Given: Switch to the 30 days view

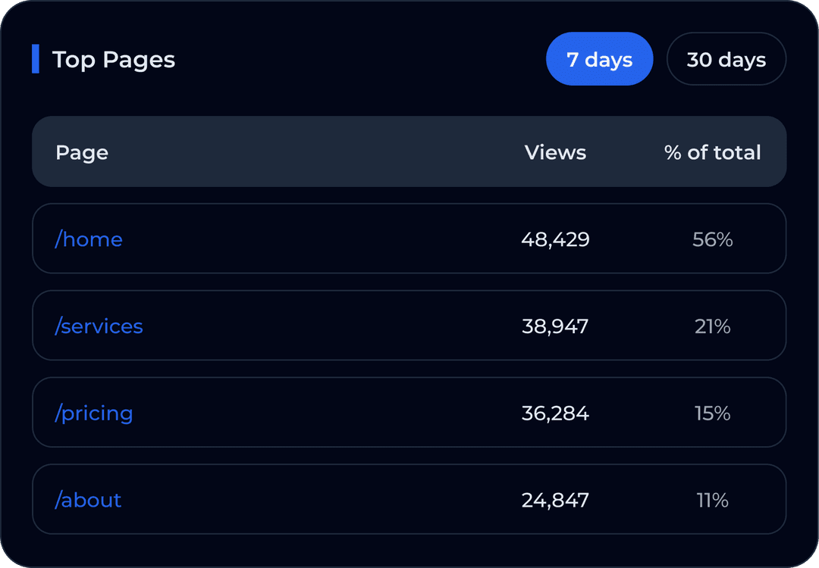Looking at the screenshot, I should click(x=726, y=58).
